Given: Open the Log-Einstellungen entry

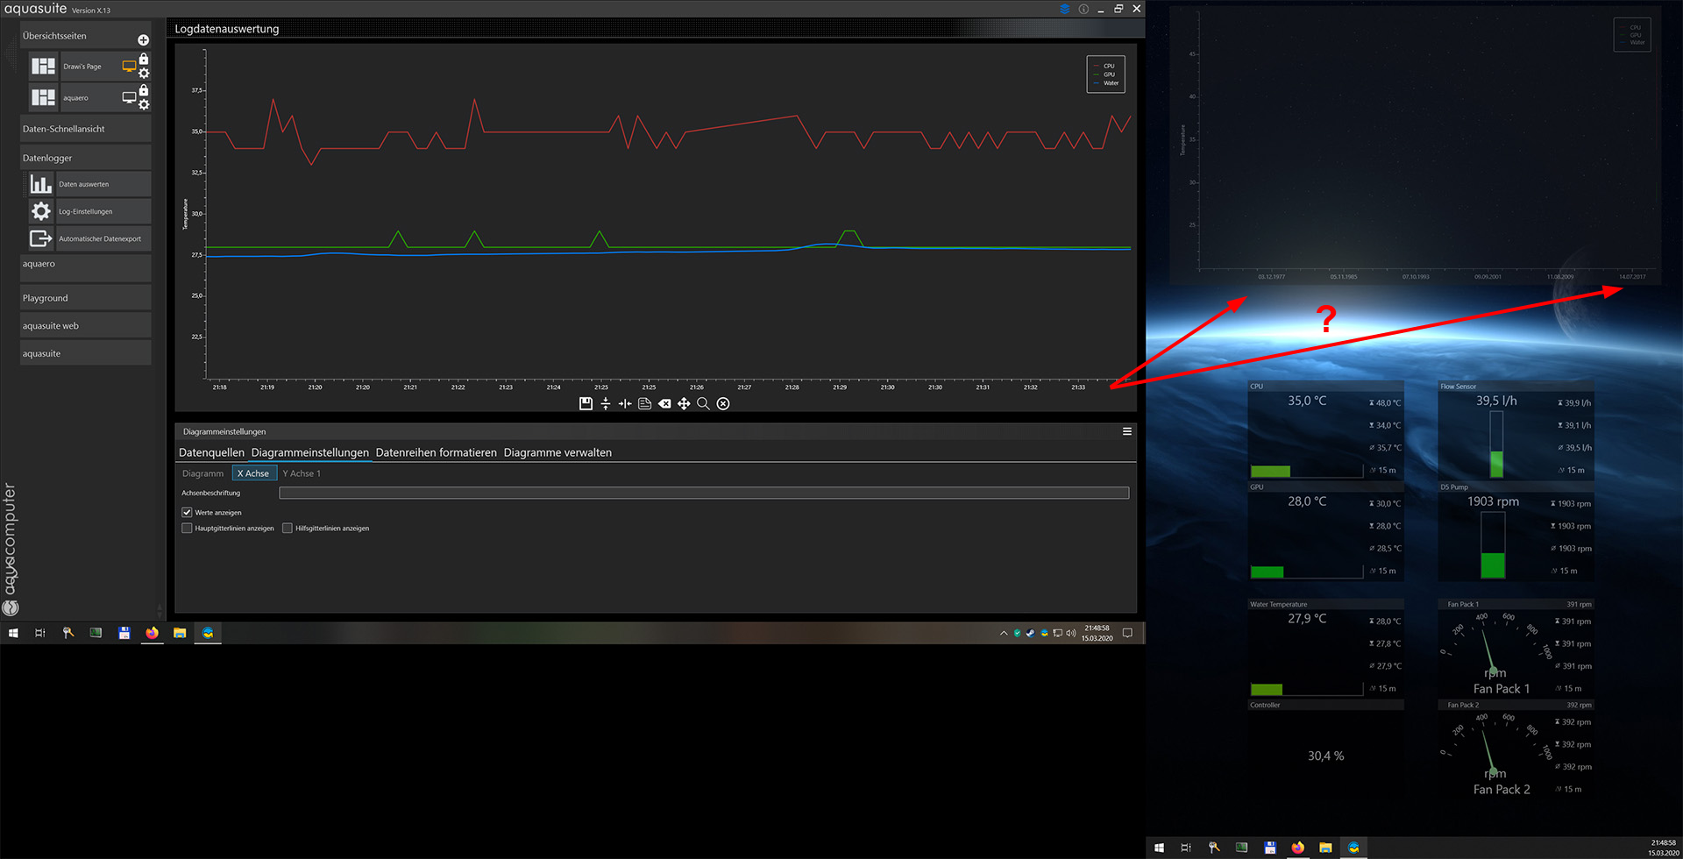Looking at the screenshot, I should click(x=85, y=211).
